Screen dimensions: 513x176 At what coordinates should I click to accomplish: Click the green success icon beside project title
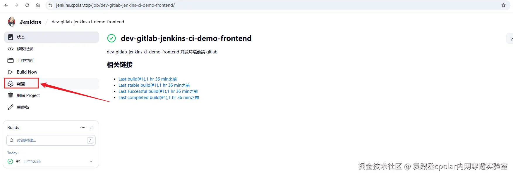tap(111, 38)
